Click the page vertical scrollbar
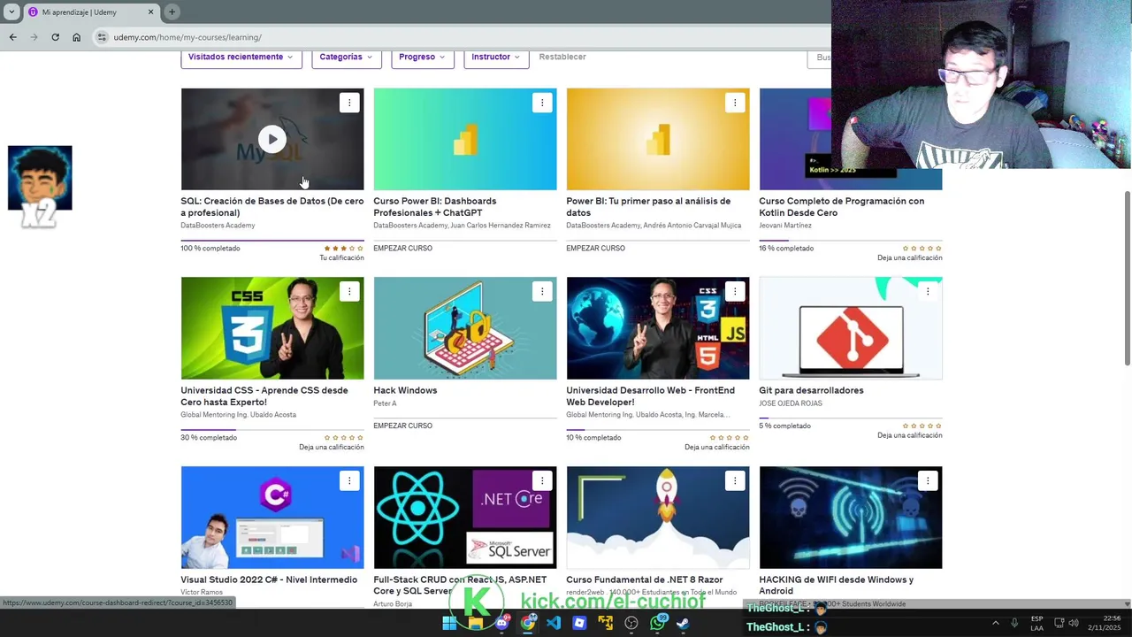This screenshot has height=637, width=1132. point(1127,276)
